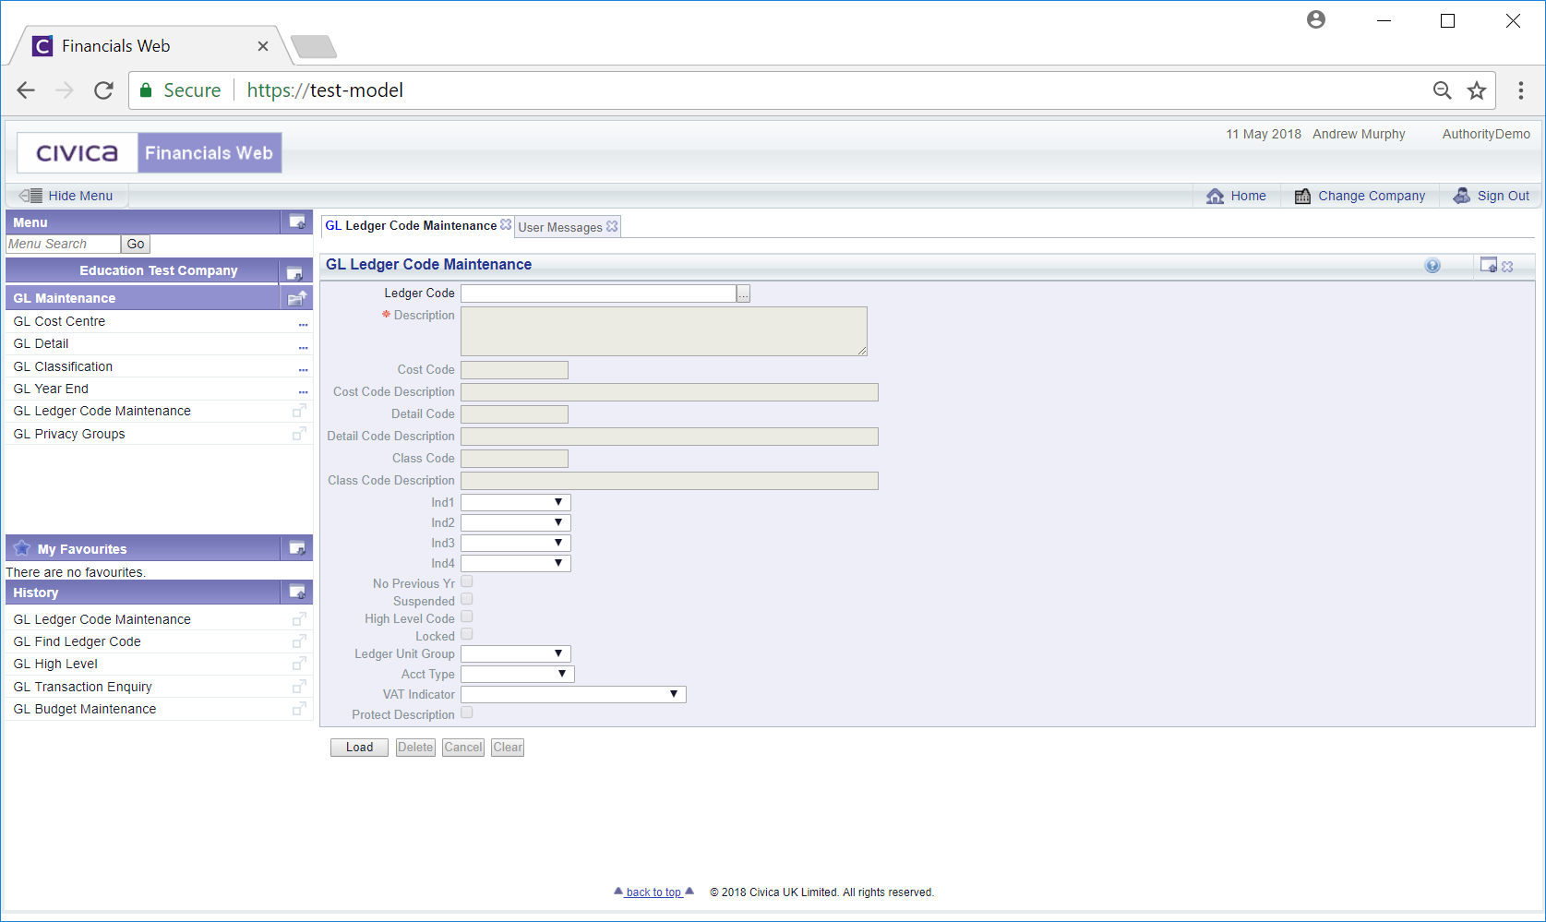Open GL Classification menu item
1546x922 pixels.
coord(63,366)
